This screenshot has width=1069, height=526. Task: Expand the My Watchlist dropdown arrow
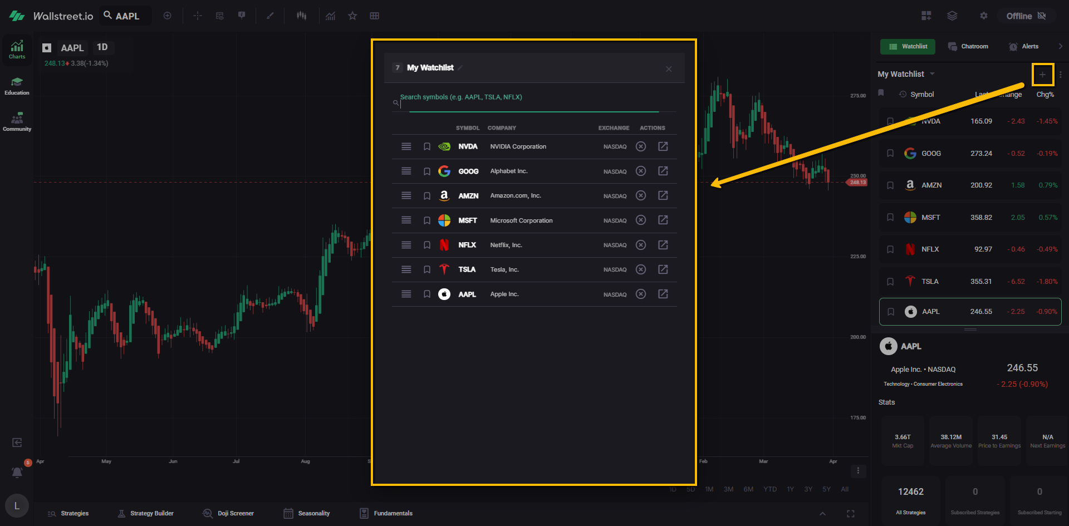tap(933, 74)
